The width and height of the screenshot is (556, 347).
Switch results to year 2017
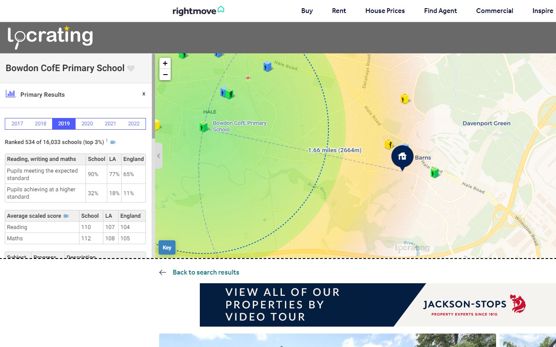(x=17, y=124)
